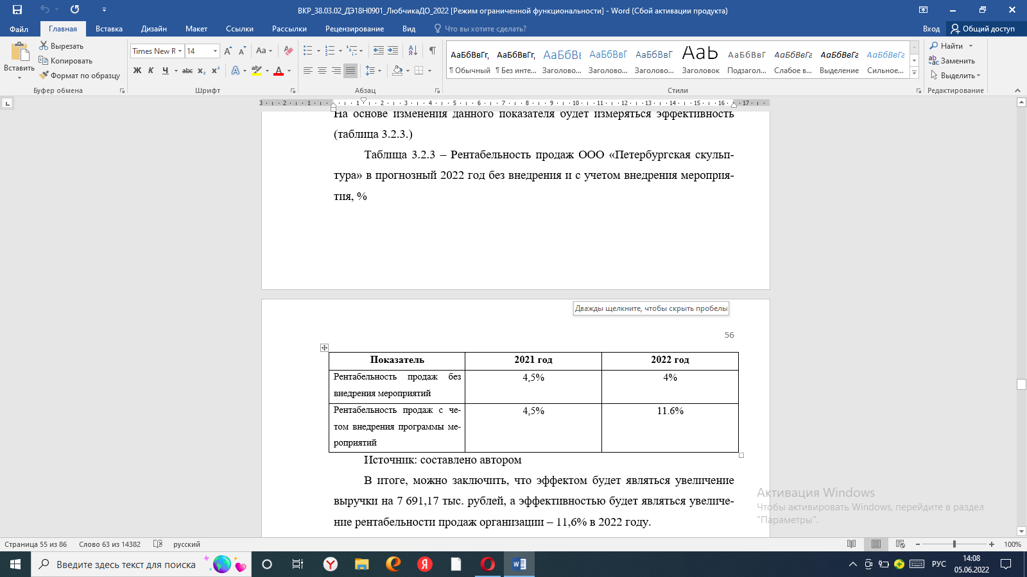Toggle Justify alignment button
This screenshot has width=1027, height=577.
350,71
